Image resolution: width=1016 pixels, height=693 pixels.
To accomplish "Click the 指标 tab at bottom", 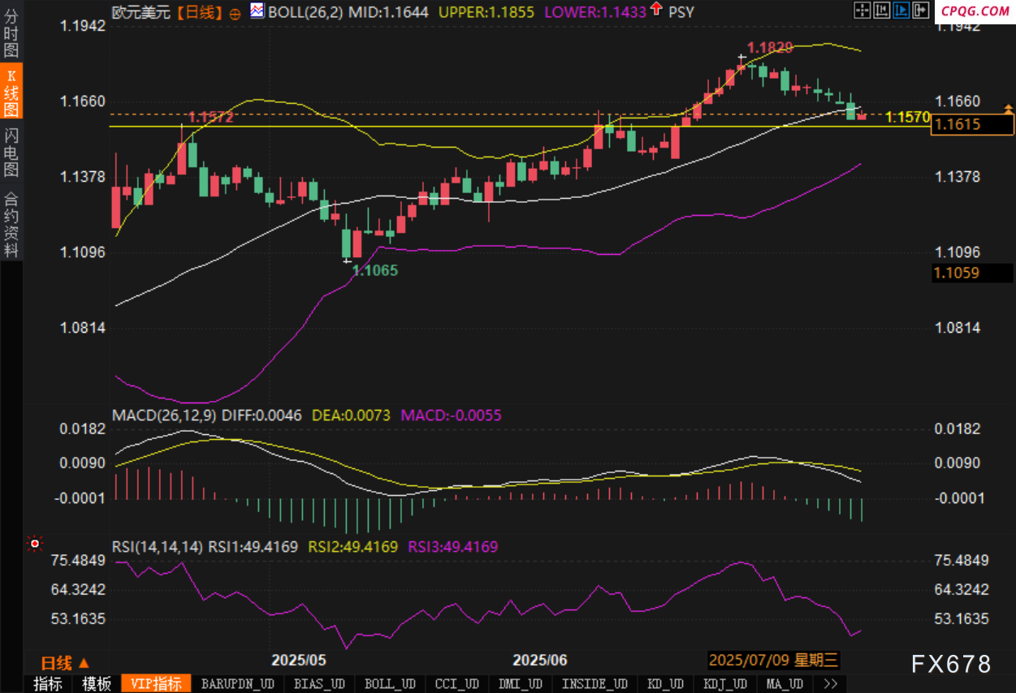I will (47, 683).
